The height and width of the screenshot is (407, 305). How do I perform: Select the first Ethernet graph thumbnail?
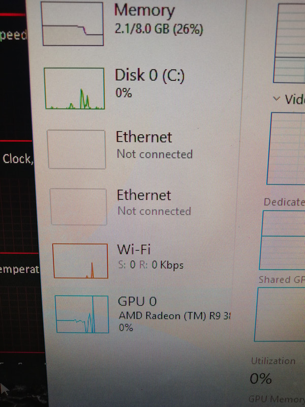click(77, 150)
